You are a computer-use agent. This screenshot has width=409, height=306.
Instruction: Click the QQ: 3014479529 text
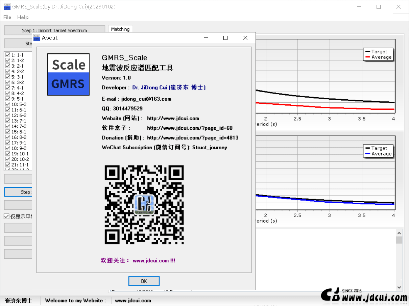point(122,108)
